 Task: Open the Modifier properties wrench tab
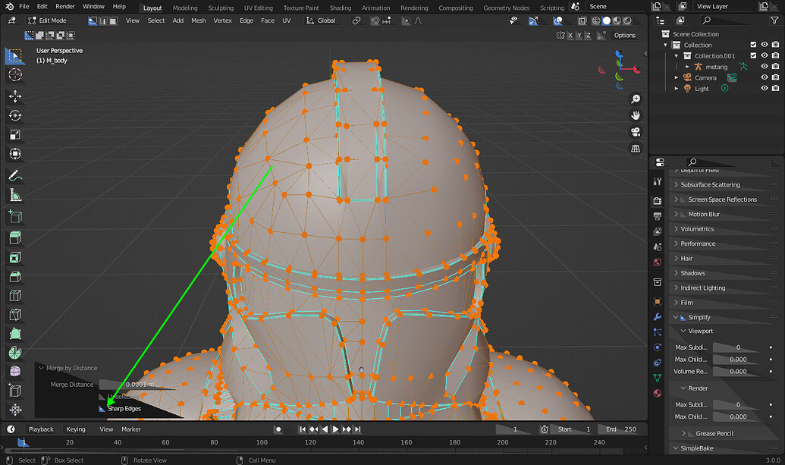658,317
